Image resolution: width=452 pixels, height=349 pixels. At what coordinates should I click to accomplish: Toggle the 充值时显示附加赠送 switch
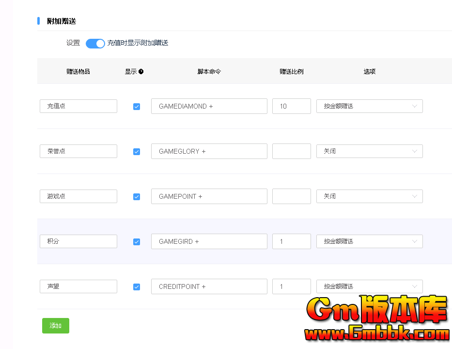[95, 44]
